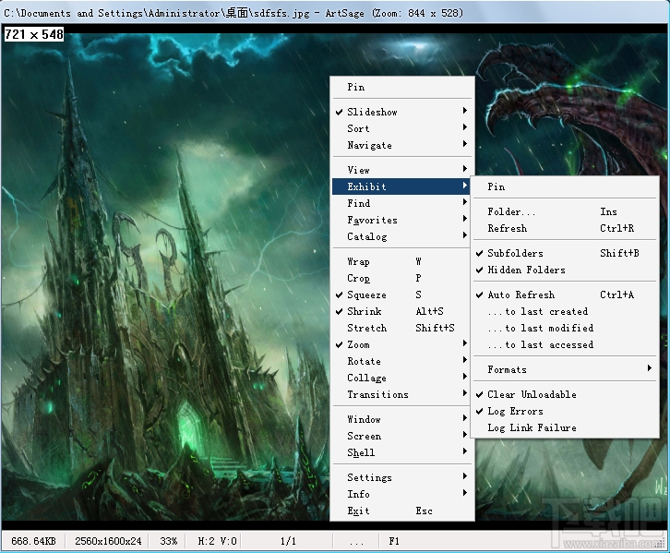Screen dimensions: 670x553
Task: Click the 668.64KB file size status
Action: [x=33, y=541]
